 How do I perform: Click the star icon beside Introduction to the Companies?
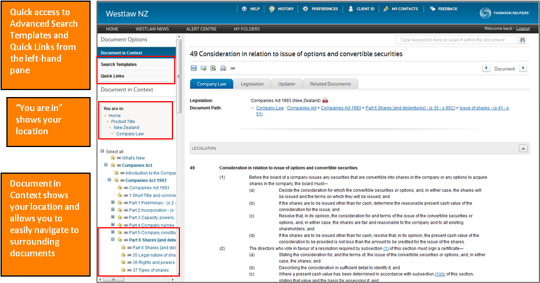[116, 173]
